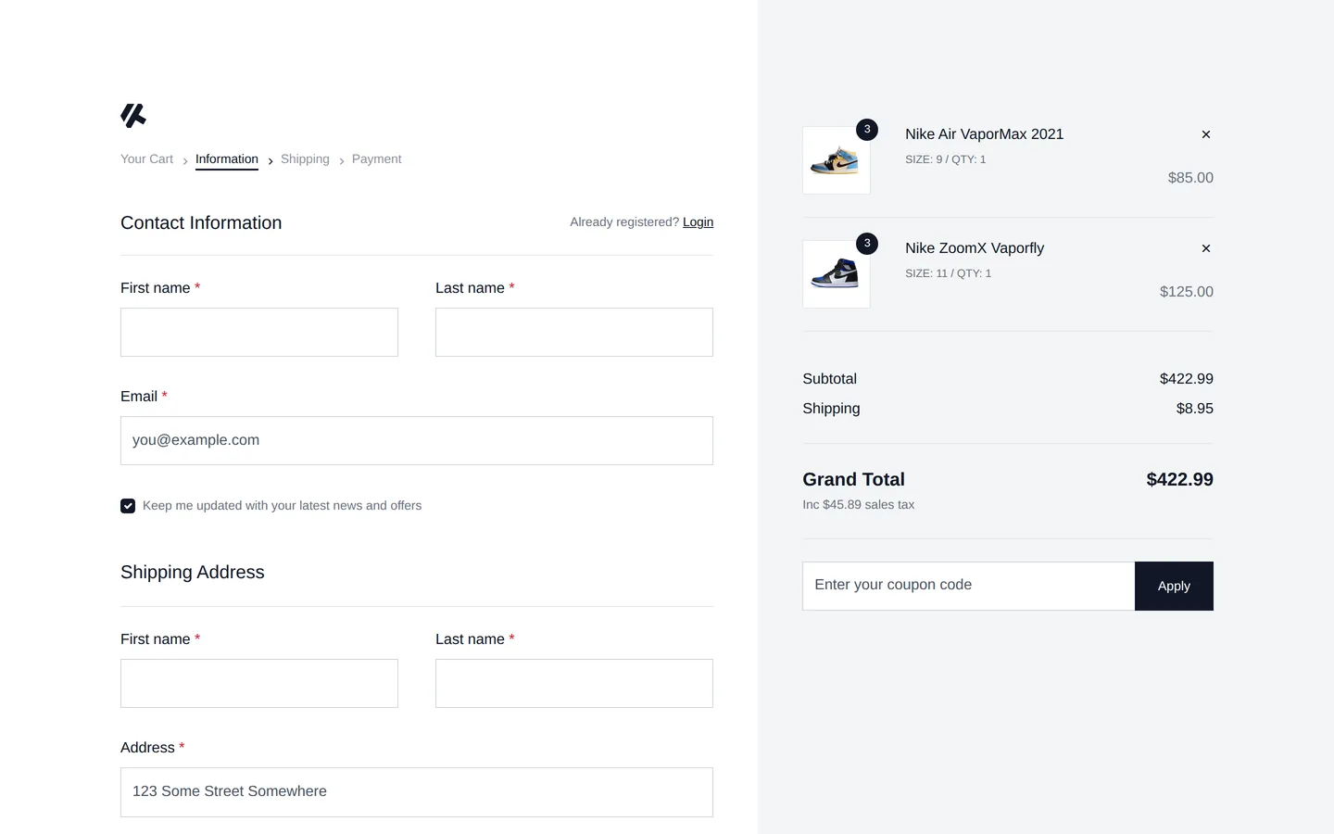The width and height of the screenshot is (1334, 834).
Task: Focus the contact First name field
Action: pyautogui.click(x=259, y=332)
